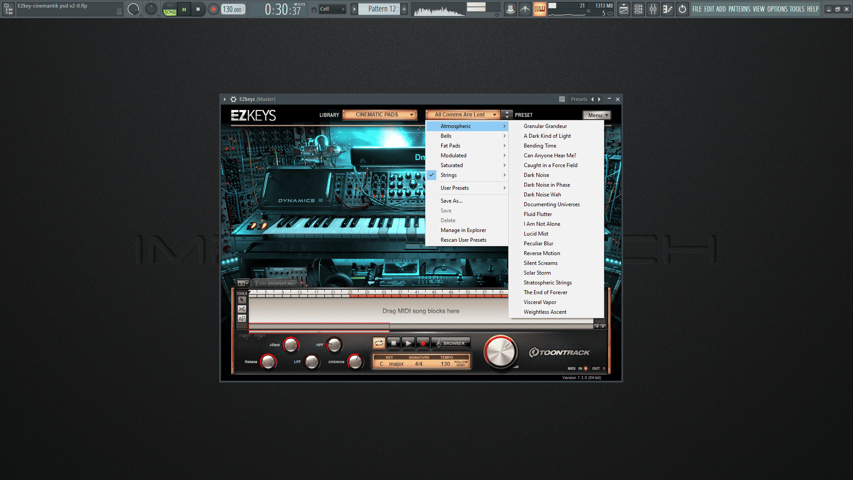Screen dimensions: 853x480
Task: Click the EZkeys redo arrow button
Action: pyautogui.click(x=259, y=337)
